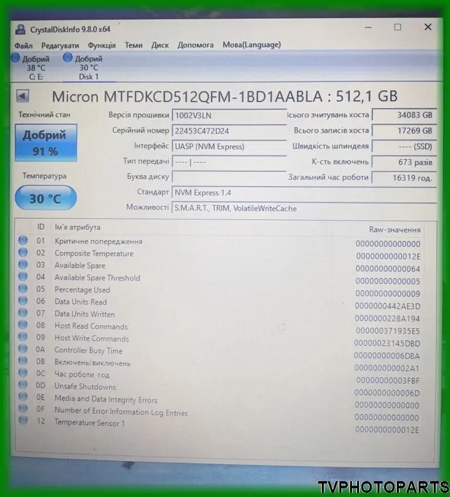Click the 16319 год. power-on hours value
Image resolution: width=450 pixels, height=497 pixels.
(x=404, y=178)
